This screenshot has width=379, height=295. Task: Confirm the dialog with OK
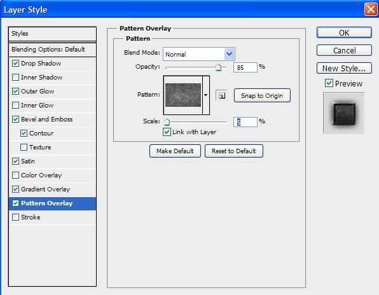[x=344, y=32]
